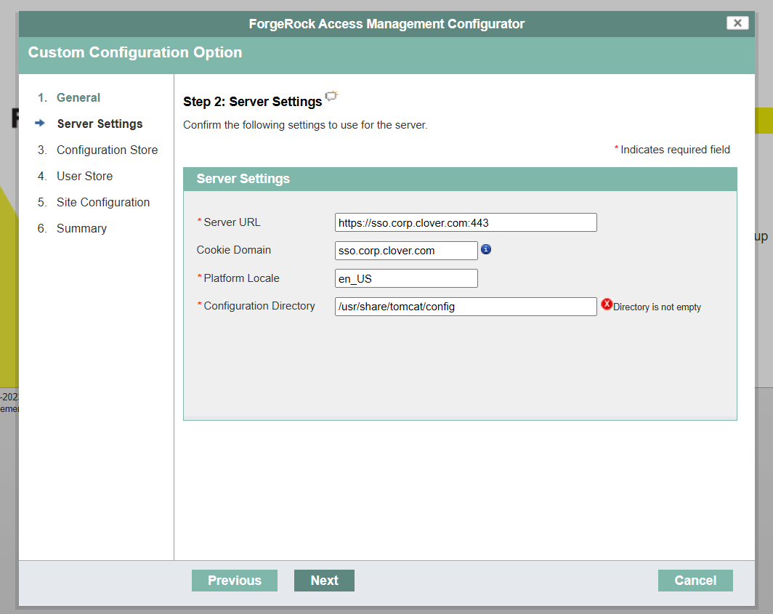The width and height of the screenshot is (773, 614).
Task: Click the Next button
Action: click(324, 581)
